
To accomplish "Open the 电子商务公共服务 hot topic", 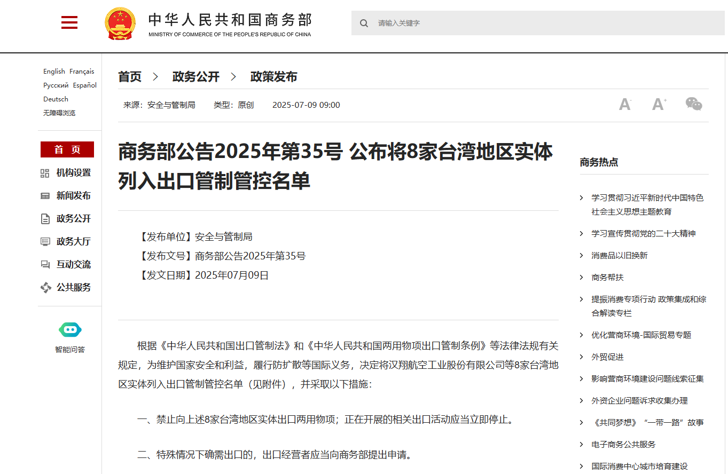I will (623, 445).
